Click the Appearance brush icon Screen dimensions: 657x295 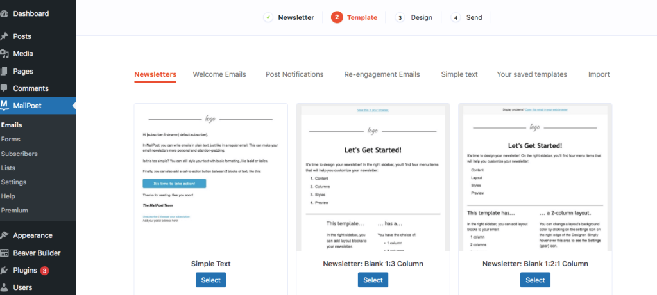pos(4,235)
